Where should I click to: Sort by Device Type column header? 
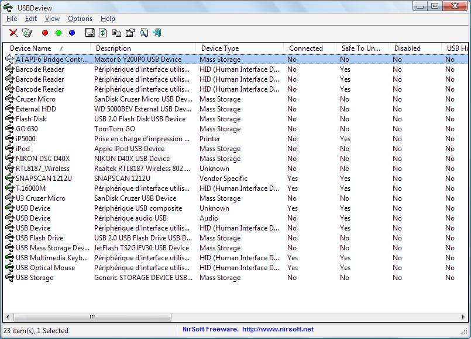click(x=220, y=48)
